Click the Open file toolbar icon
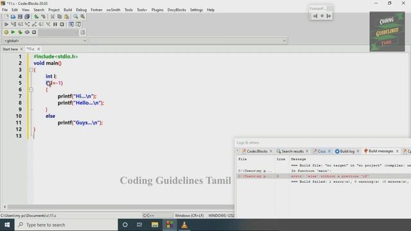This screenshot has height=231, width=411. [13, 17]
